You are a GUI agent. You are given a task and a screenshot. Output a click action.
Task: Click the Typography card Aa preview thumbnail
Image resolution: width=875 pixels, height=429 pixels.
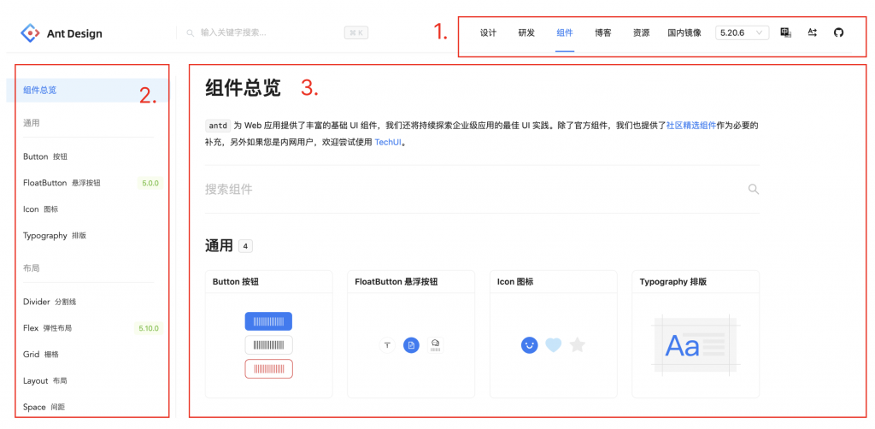click(696, 345)
